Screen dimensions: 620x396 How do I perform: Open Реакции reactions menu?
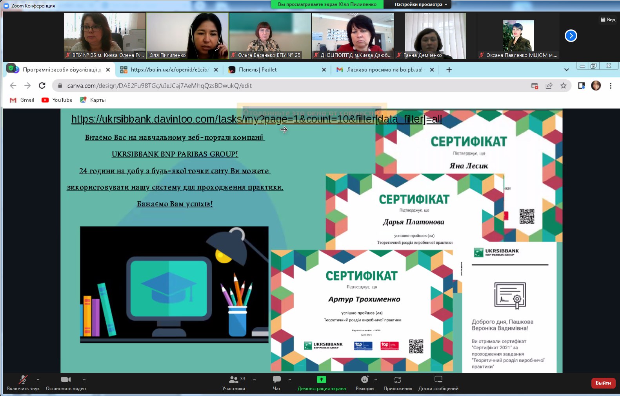pos(365,383)
